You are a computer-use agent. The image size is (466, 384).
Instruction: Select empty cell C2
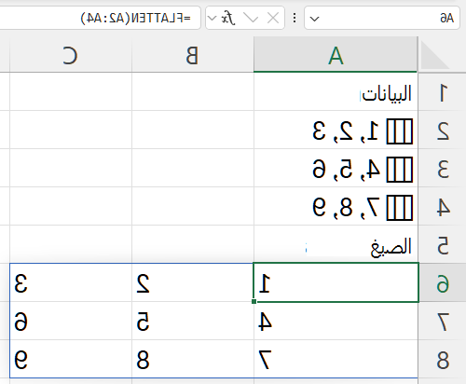(x=71, y=130)
